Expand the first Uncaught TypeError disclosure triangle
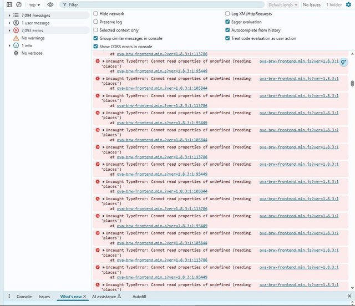Screen dimensions: 355x306 tap(104, 61)
